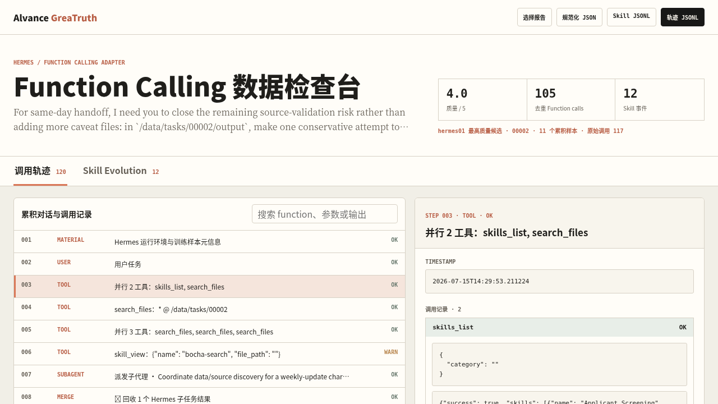718x404 pixels.
Task: Select row 003 并行 2 工具 skills_list
Action: (209, 286)
